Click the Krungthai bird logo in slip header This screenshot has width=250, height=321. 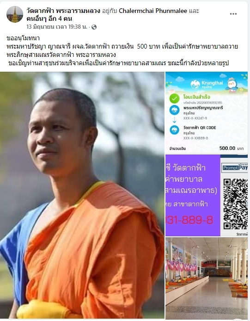(x=195, y=84)
